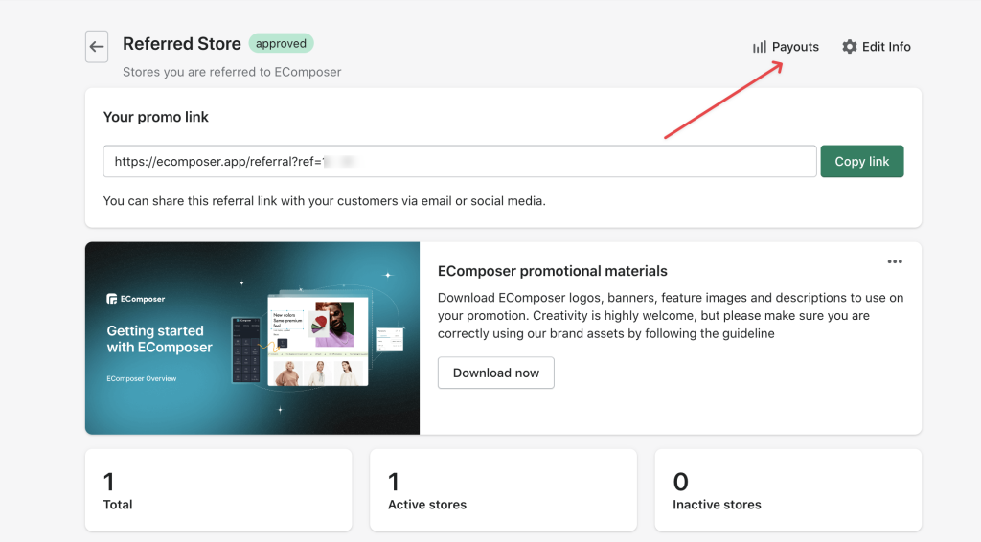
Task: Select the Referred Store heading
Action: click(181, 44)
